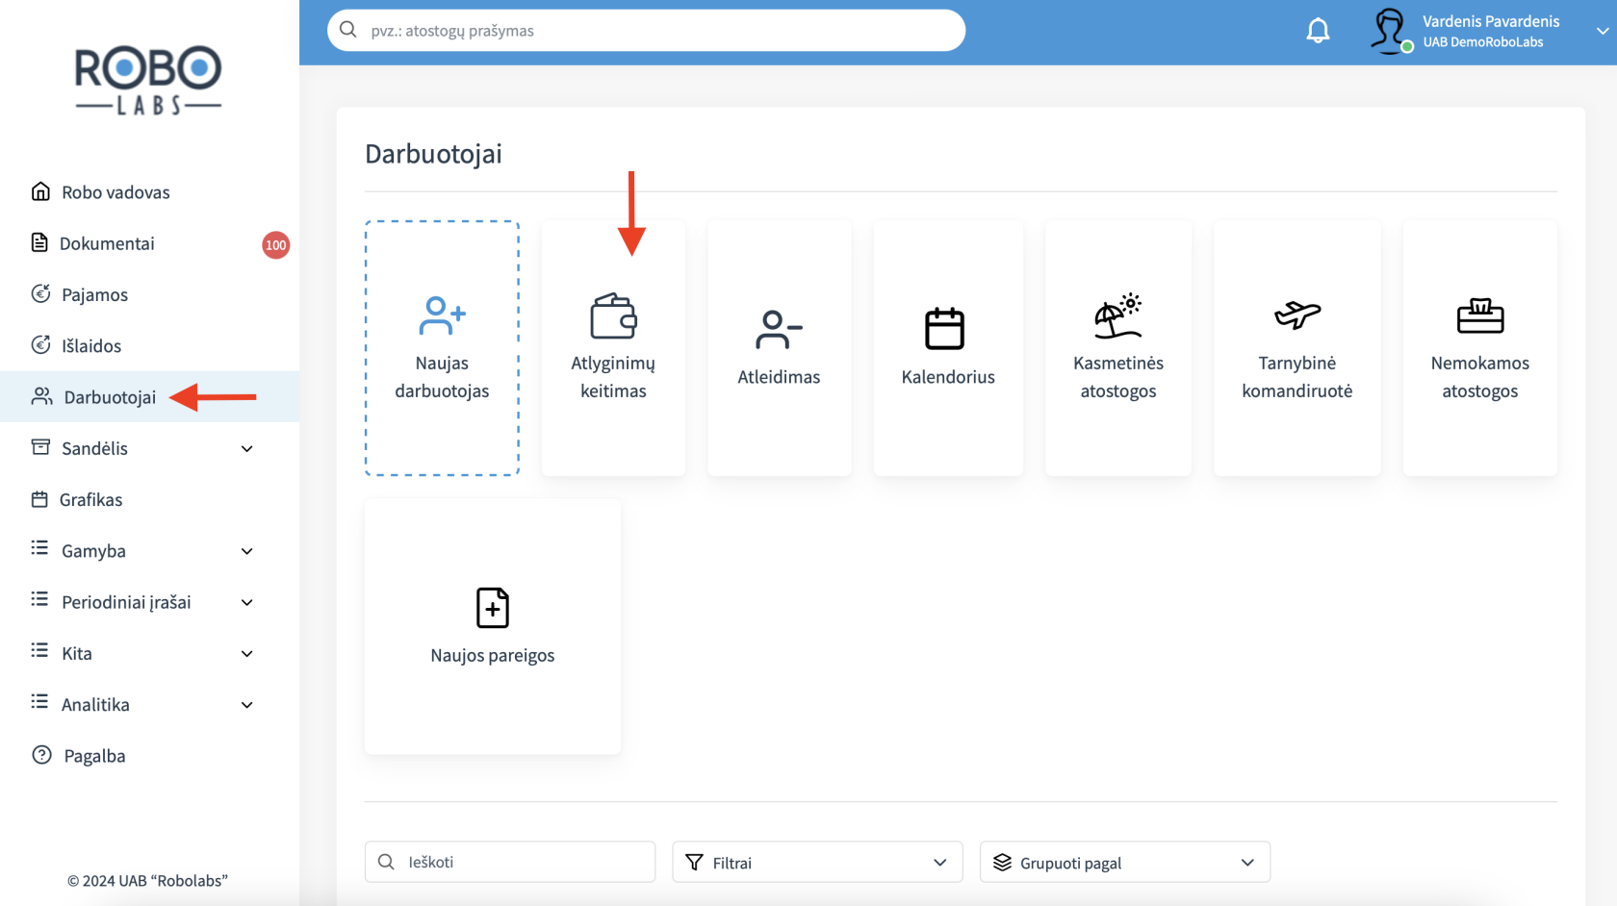Open the Kalendorius card
Image resolution: width=1617 pixels, height=906 pixels.
click(948, 348)
